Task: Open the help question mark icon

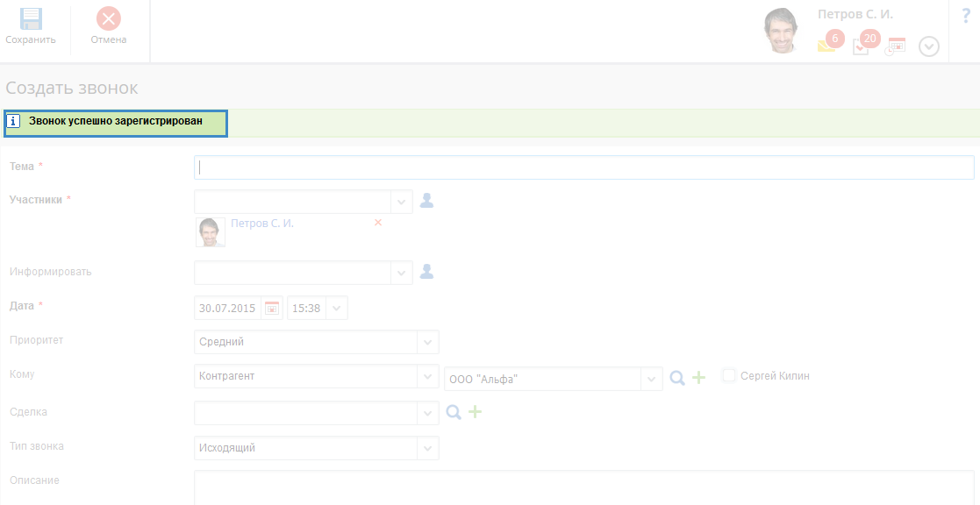Action: coord(966,17)
